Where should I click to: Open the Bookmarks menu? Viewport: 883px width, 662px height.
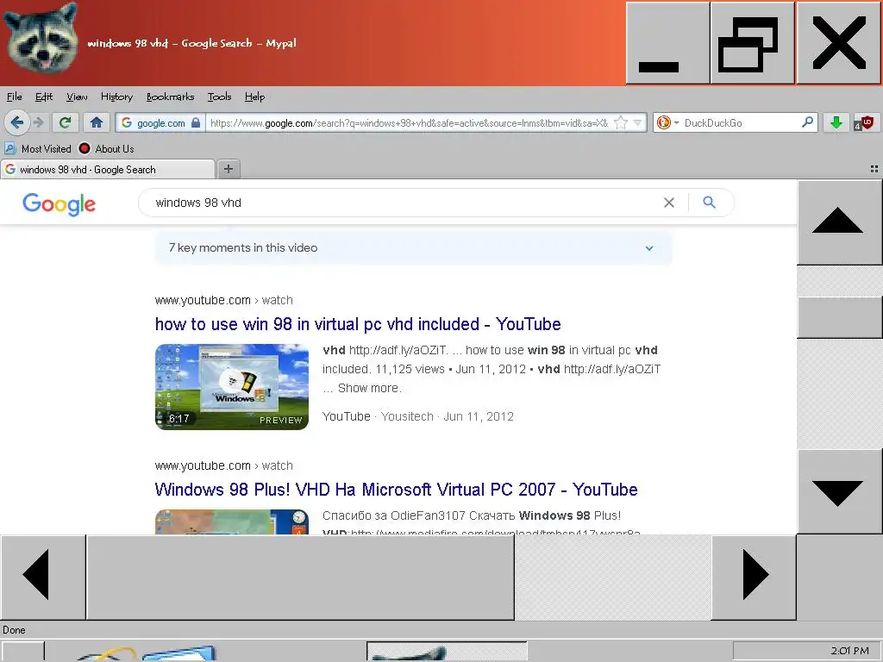[170, 97]
